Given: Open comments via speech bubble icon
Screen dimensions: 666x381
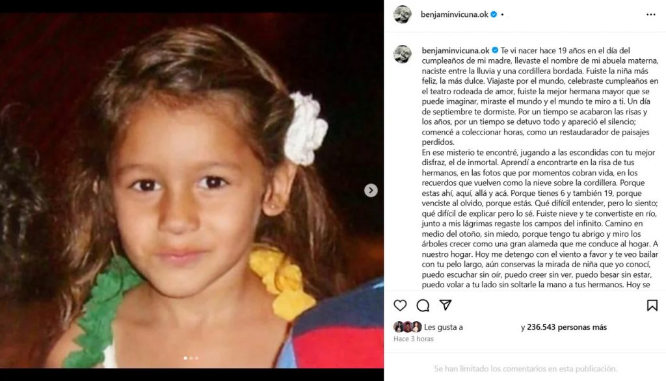Looking at the screenshot, I should coord(423,305).
